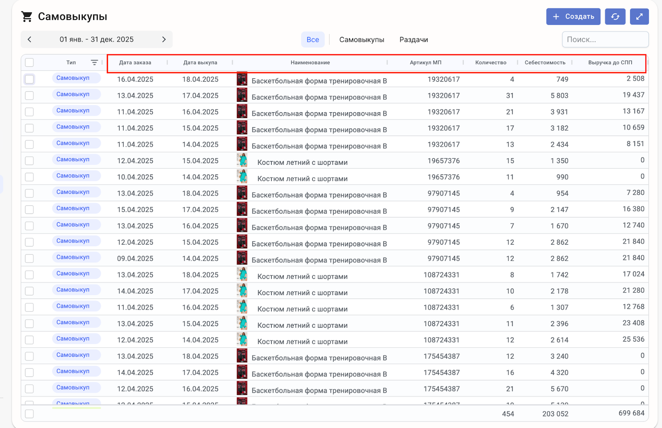The height and width of the screenshot is (428, 662).
Task: Toggle the select-all header checkbox
Action: (x=29, y=63)
